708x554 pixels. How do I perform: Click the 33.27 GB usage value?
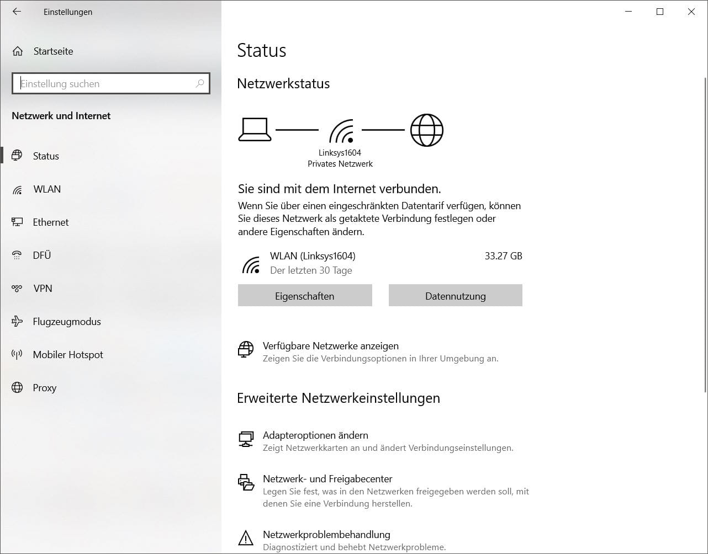point(503,255)
